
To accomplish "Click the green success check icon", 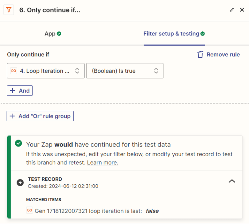I will click(x=19, y=144).
